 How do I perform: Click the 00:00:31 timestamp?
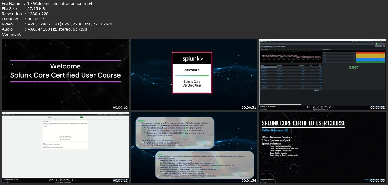point(249,107)
